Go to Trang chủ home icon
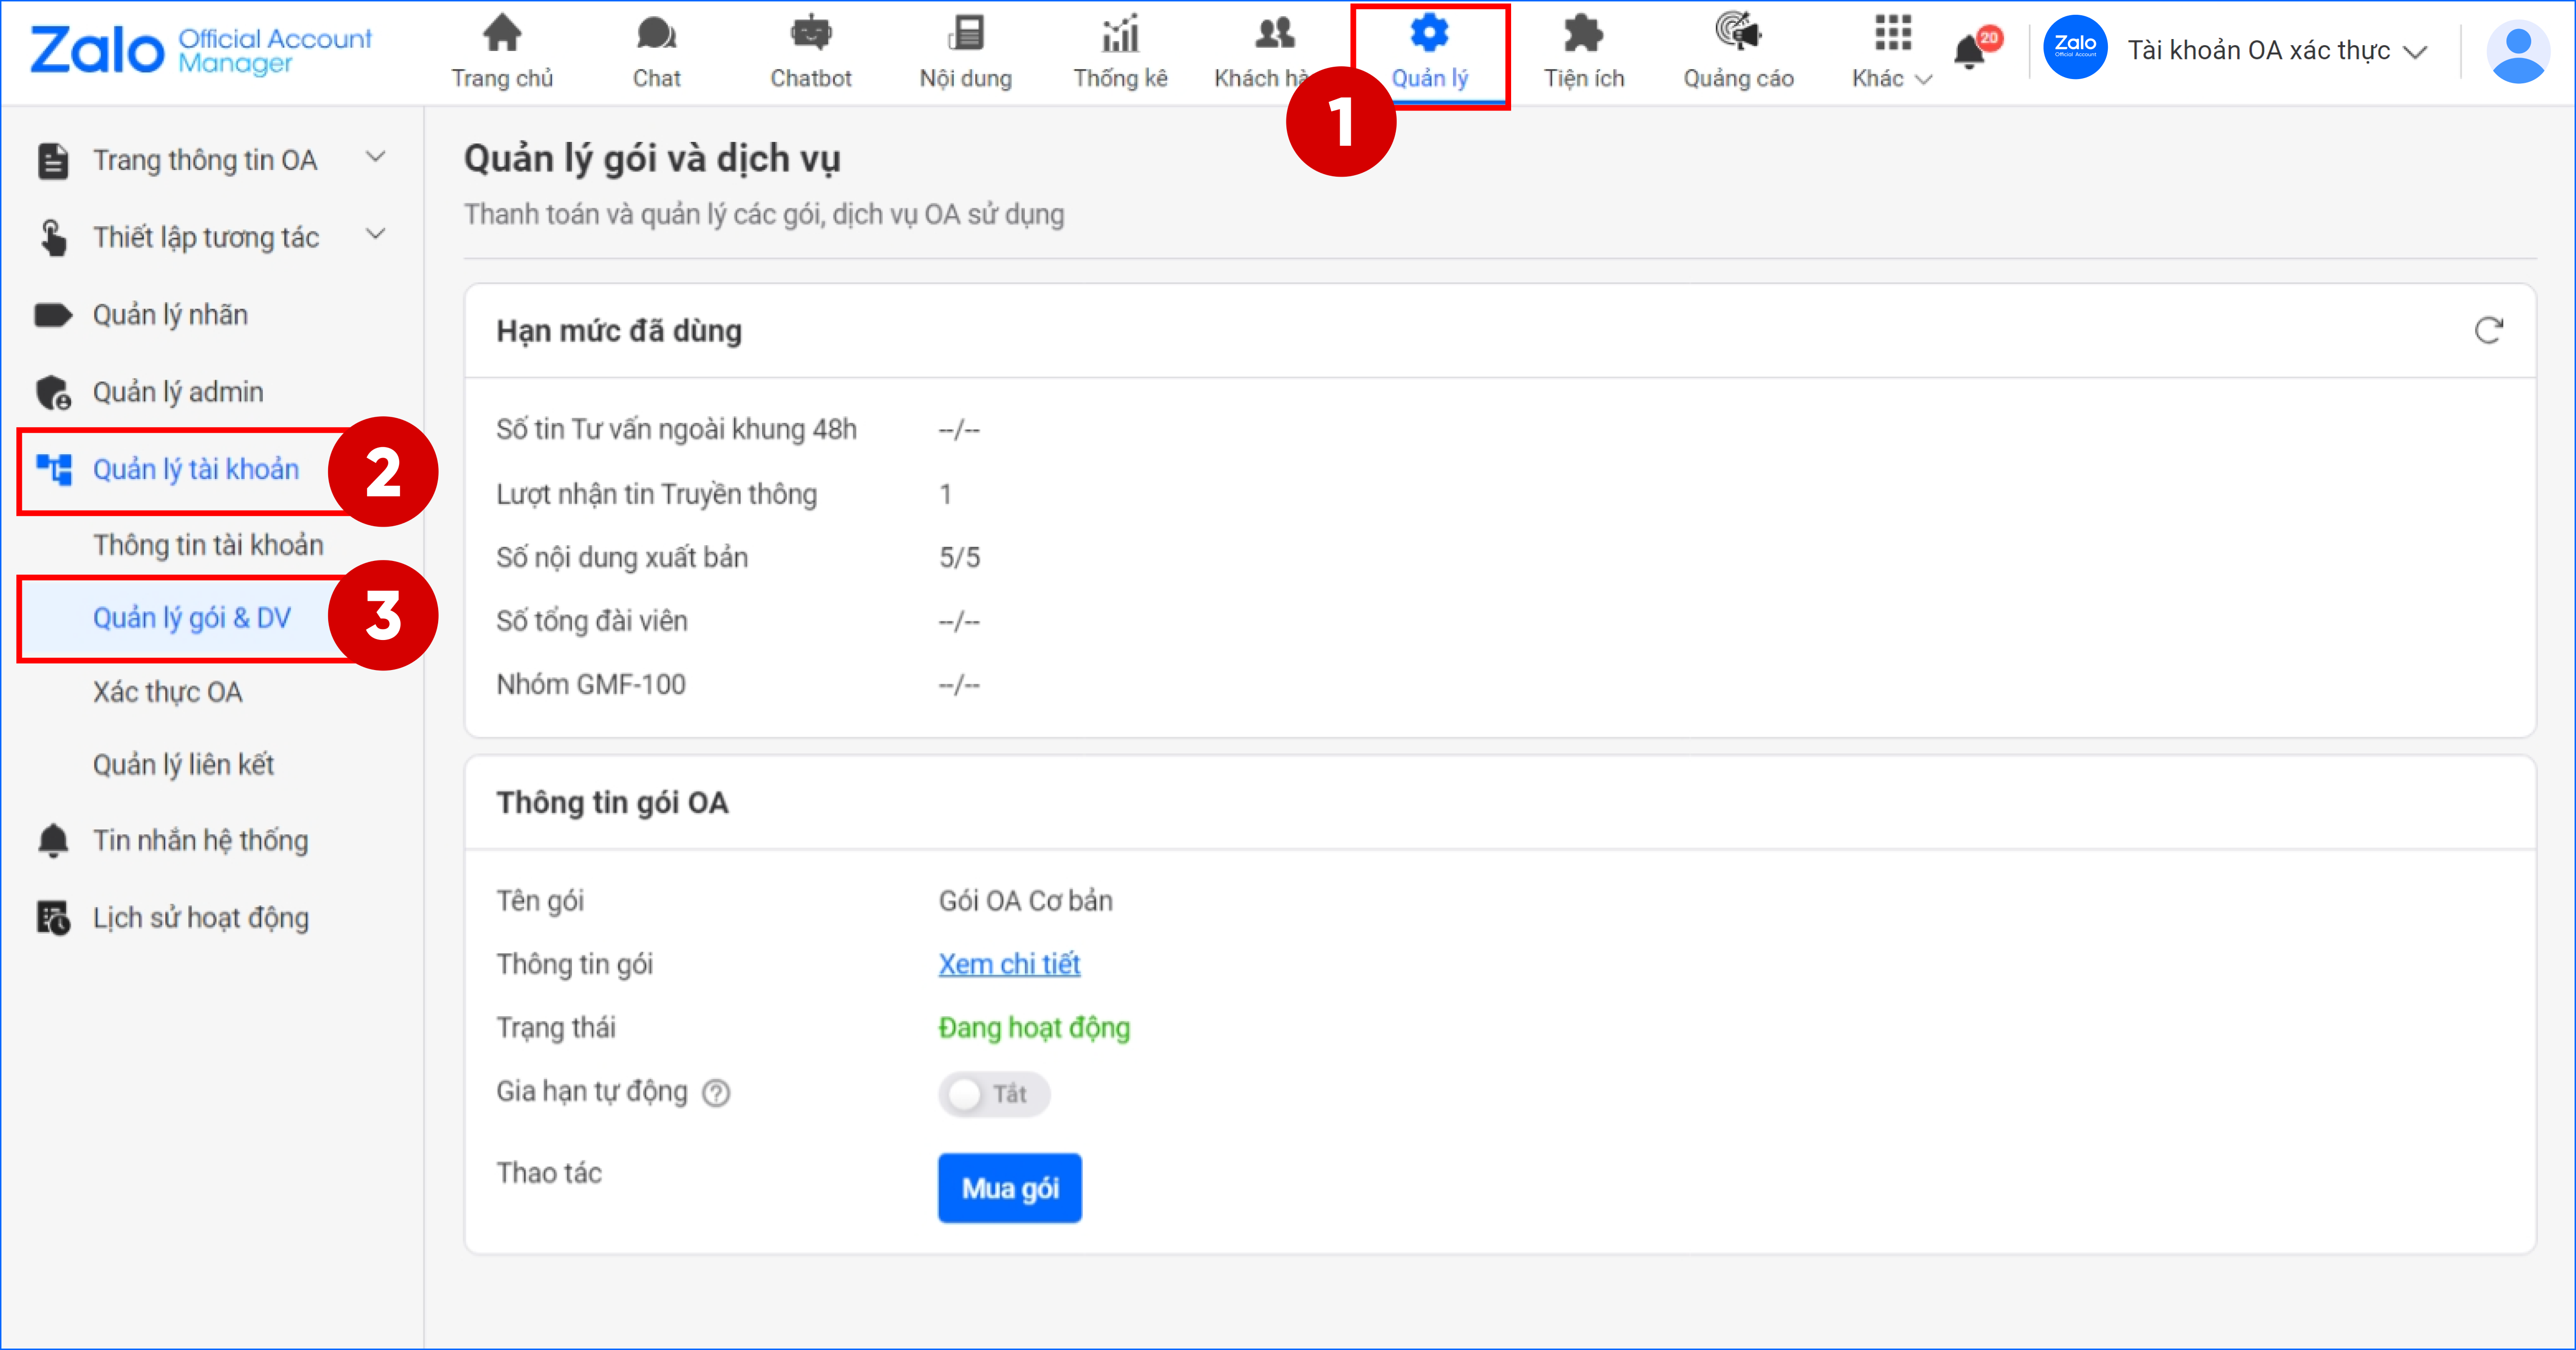2576x1350 pixels. point(502,33)
